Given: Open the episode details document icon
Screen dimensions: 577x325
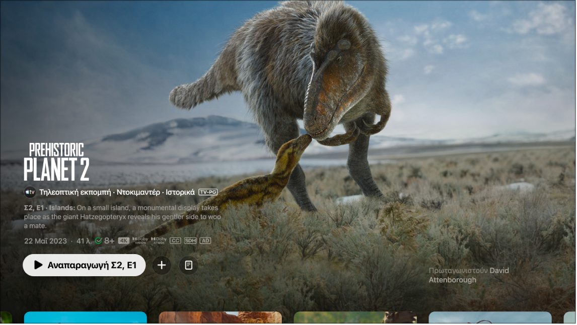Looking at the screenshot, I should (x=188, y=265).
